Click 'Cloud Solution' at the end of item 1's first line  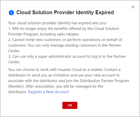[107, 29]
